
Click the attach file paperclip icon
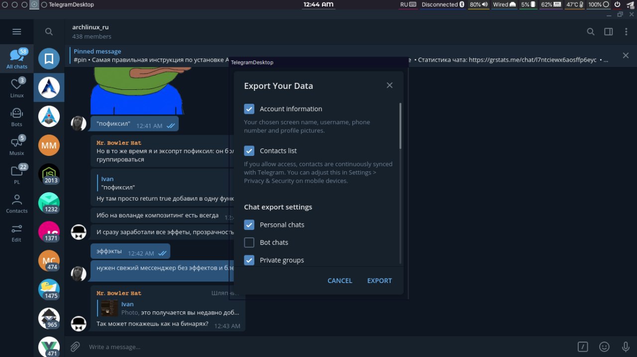[x=75, y=347]
